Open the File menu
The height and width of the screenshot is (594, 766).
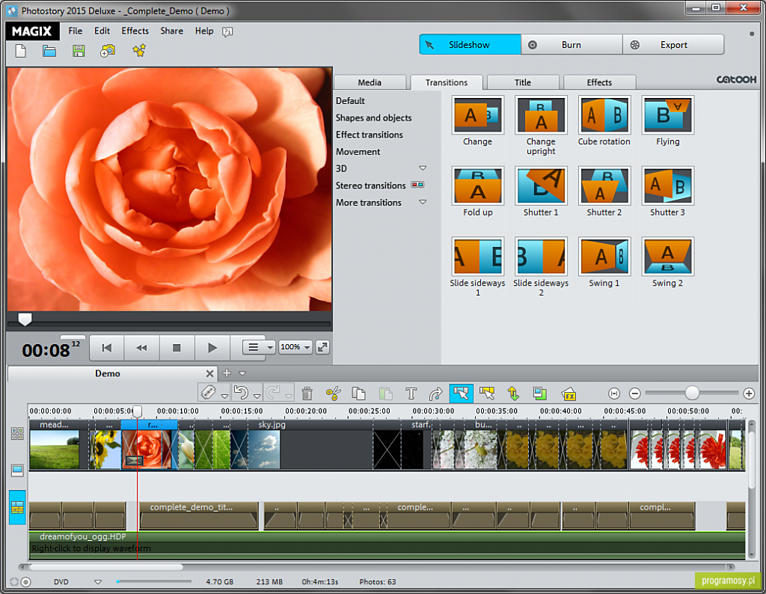(x=76, y=31)
